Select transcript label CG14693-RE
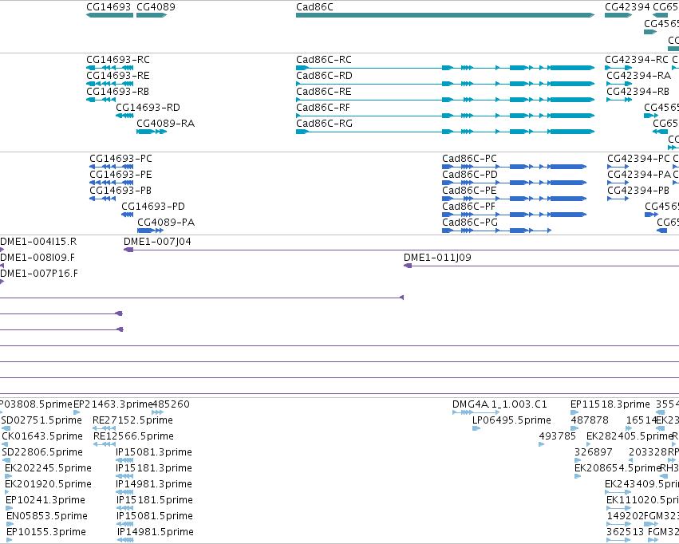This screenshot has width=679, height=544. [118, 76]
